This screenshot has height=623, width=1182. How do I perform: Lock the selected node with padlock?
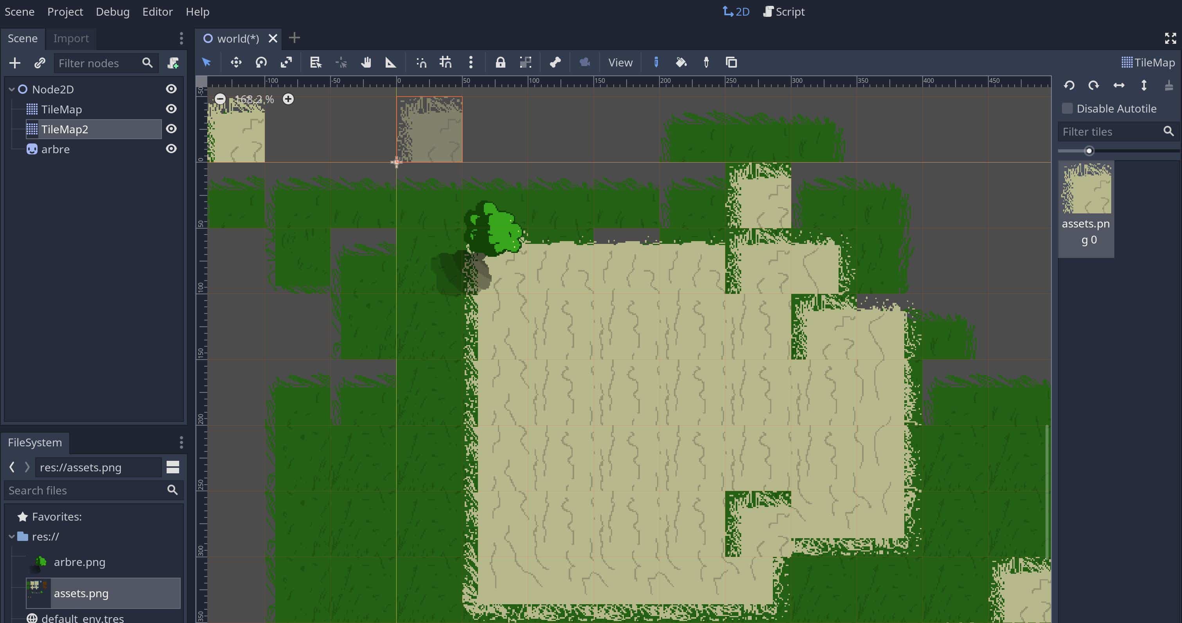click(500, 63)
